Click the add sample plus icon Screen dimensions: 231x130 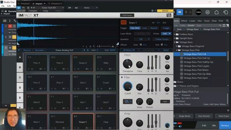tap(19, 50)
